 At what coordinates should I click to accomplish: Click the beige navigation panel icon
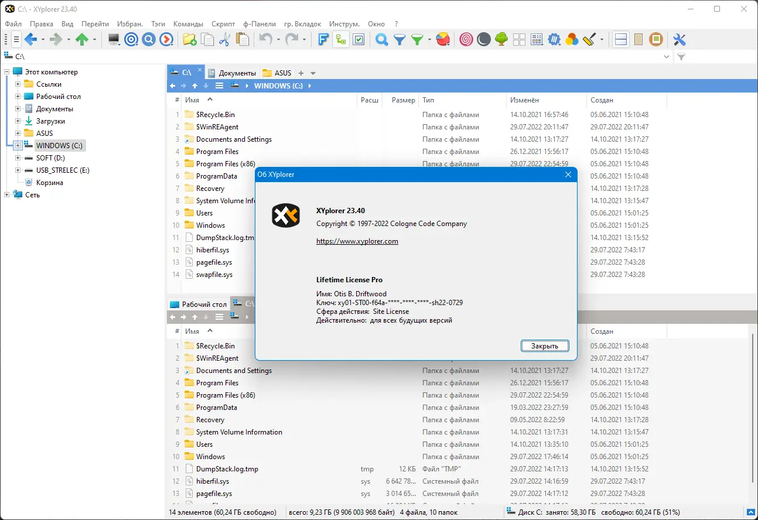pyautogui.click(x=639, y=40)
